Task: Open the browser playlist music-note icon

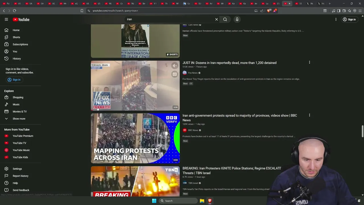Action: [333, 11]
